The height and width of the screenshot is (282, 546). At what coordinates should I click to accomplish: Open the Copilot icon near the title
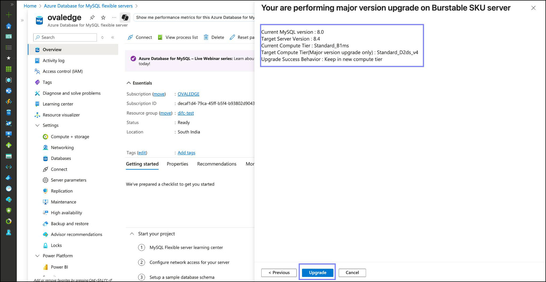click(125, 18)
